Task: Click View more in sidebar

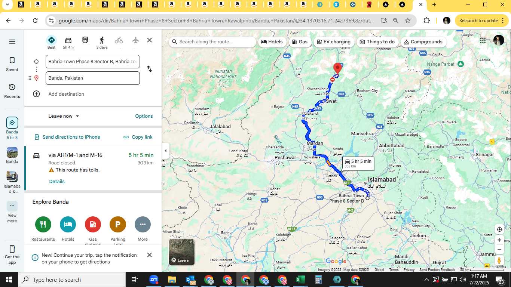Action: [x=12, y=212]
